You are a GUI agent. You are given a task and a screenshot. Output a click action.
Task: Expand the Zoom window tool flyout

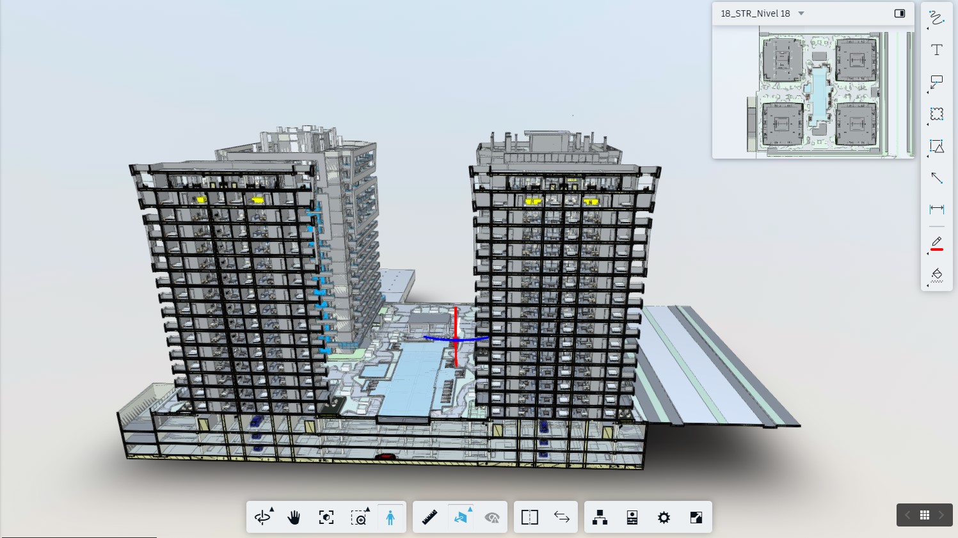pos(368,507)
